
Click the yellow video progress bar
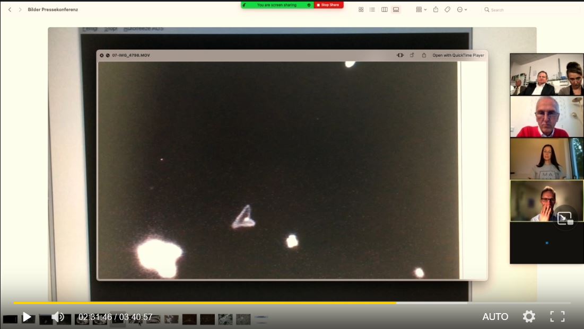tap(205, 303)
